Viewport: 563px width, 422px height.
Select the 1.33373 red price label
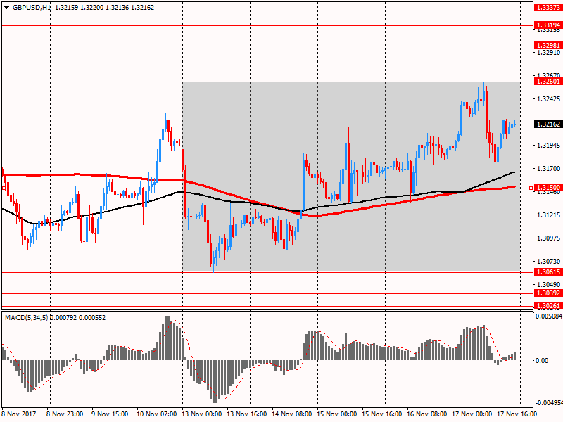[x=548, y=8]
